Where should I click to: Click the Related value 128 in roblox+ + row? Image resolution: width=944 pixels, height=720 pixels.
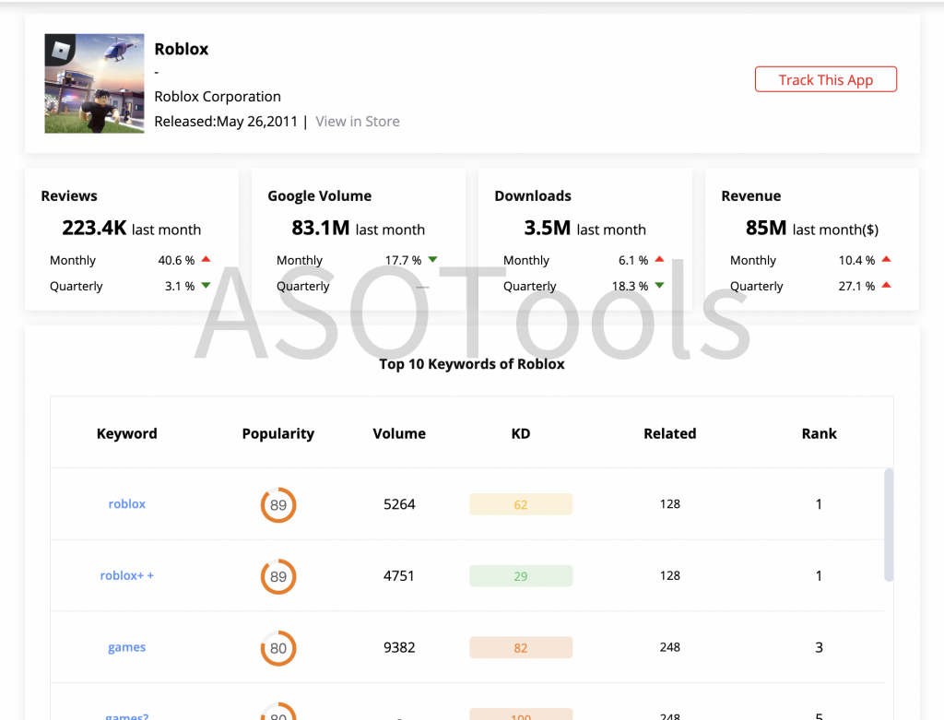coord(670,575)
